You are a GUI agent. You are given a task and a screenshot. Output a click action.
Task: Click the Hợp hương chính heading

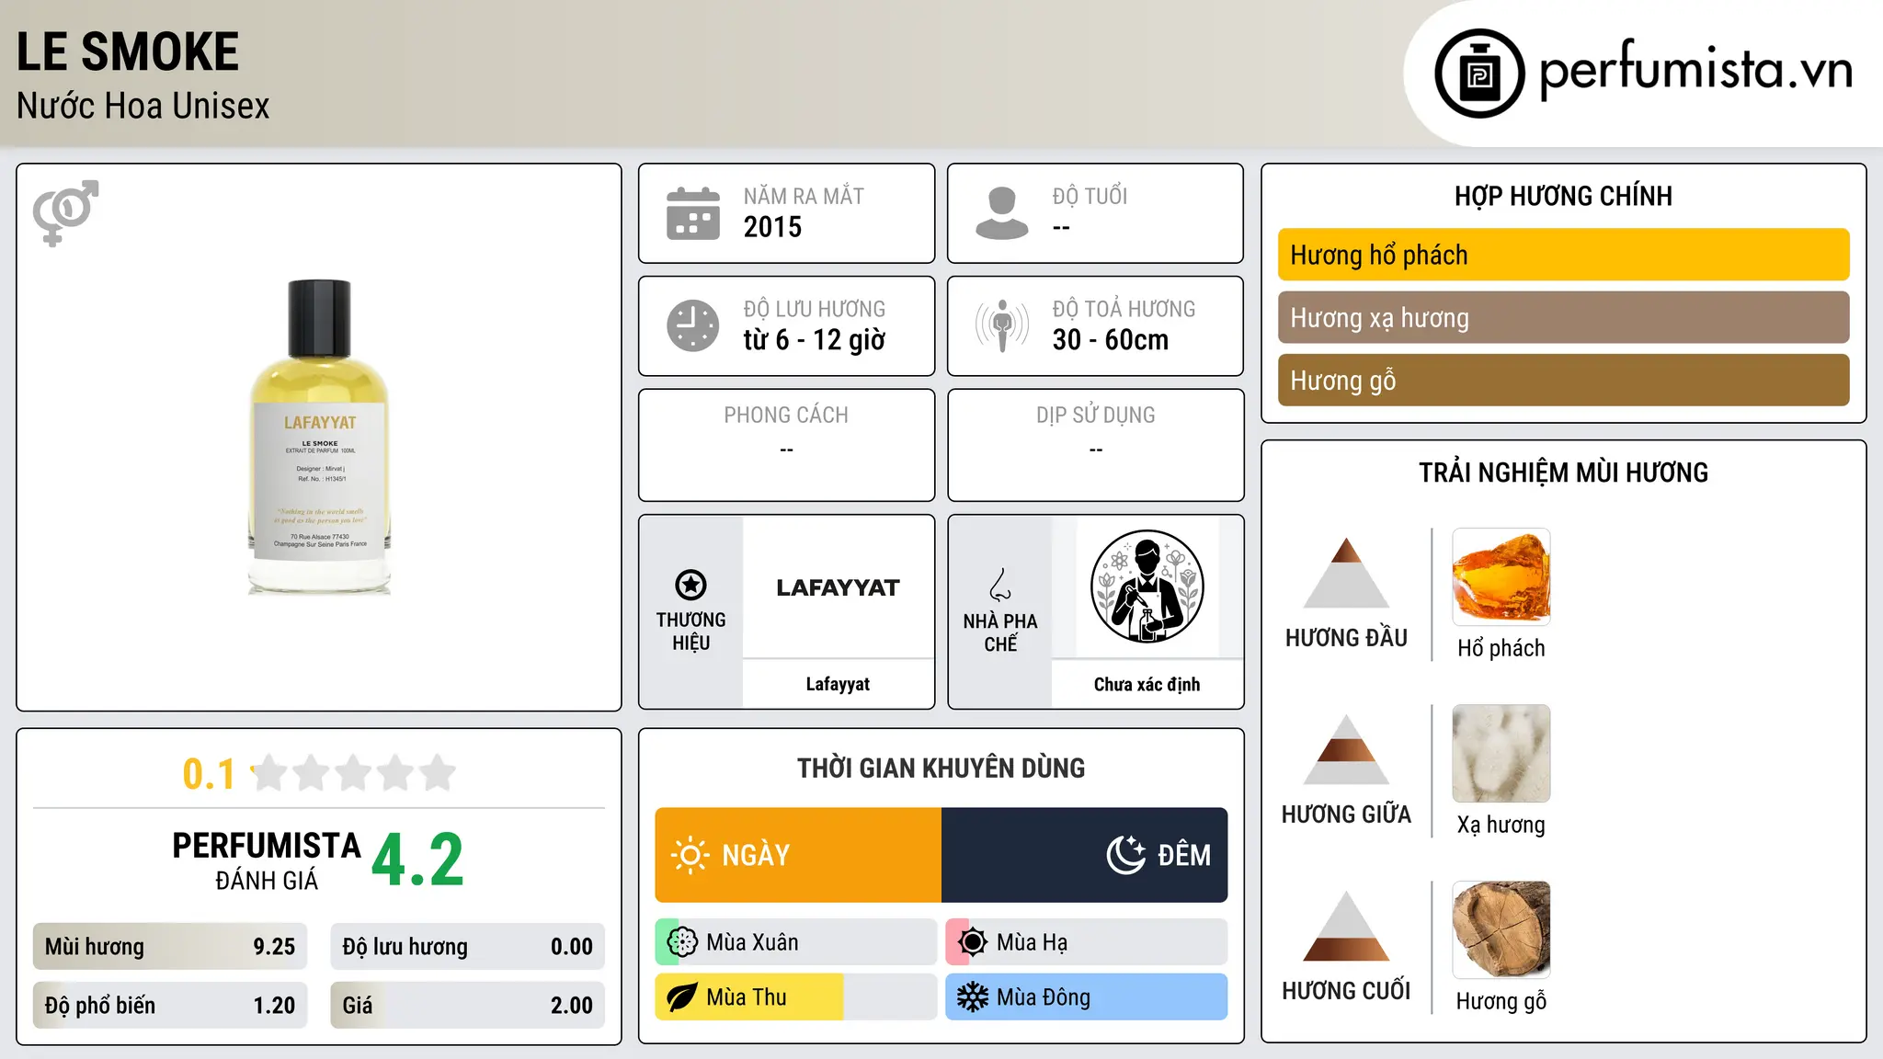(1563, 196)
